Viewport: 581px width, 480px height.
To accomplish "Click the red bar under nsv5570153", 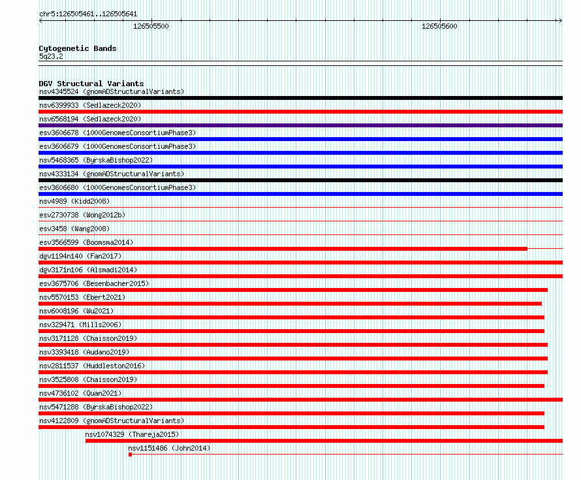I will pos(290,304).
